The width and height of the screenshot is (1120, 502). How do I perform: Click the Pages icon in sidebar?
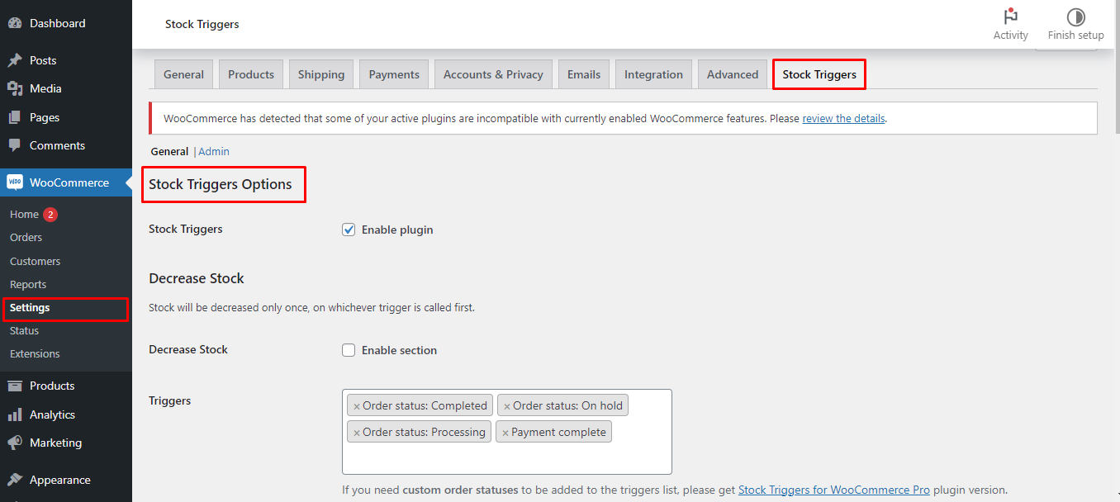tap(15, 117)
